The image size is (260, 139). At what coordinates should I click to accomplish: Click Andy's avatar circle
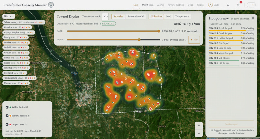(x=210, y=5)
